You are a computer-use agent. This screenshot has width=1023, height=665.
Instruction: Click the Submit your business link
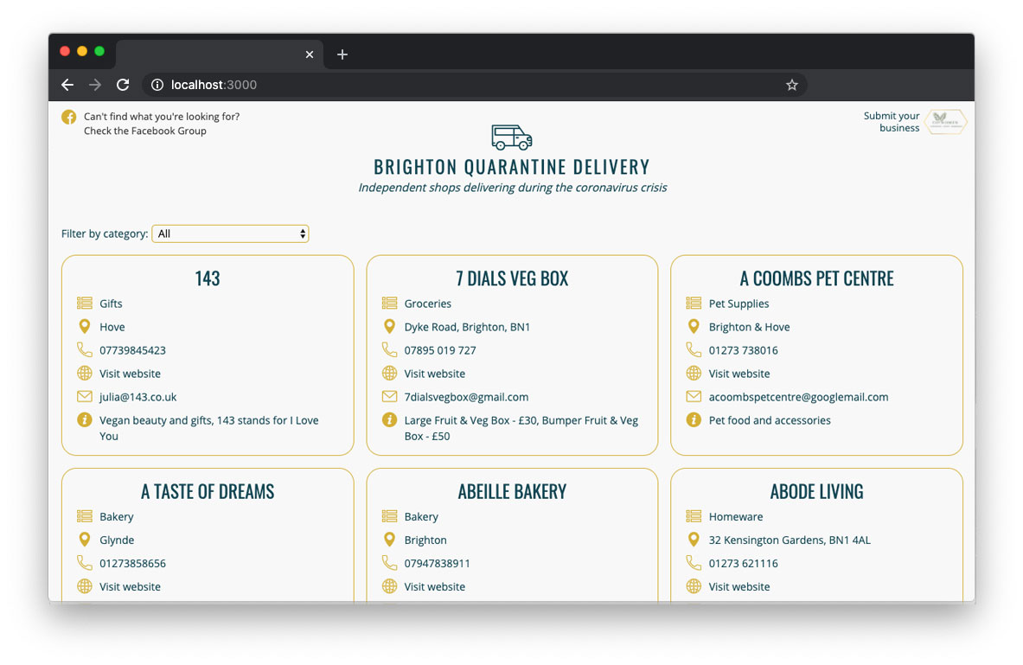click(x=892, y=122)
